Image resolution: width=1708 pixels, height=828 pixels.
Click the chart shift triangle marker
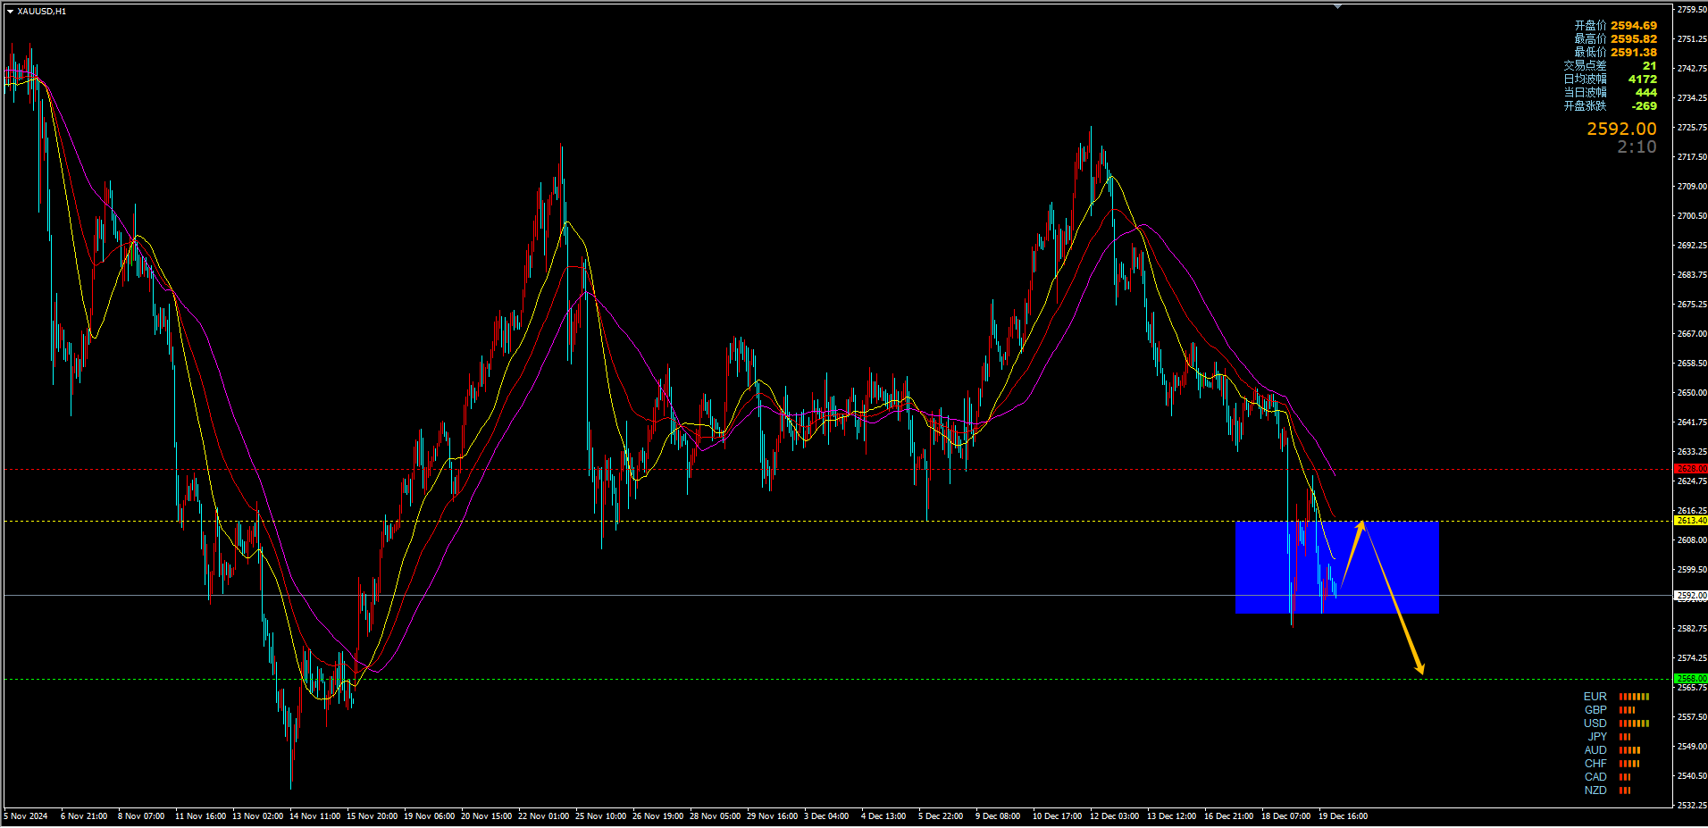[x=1337, y=6]
